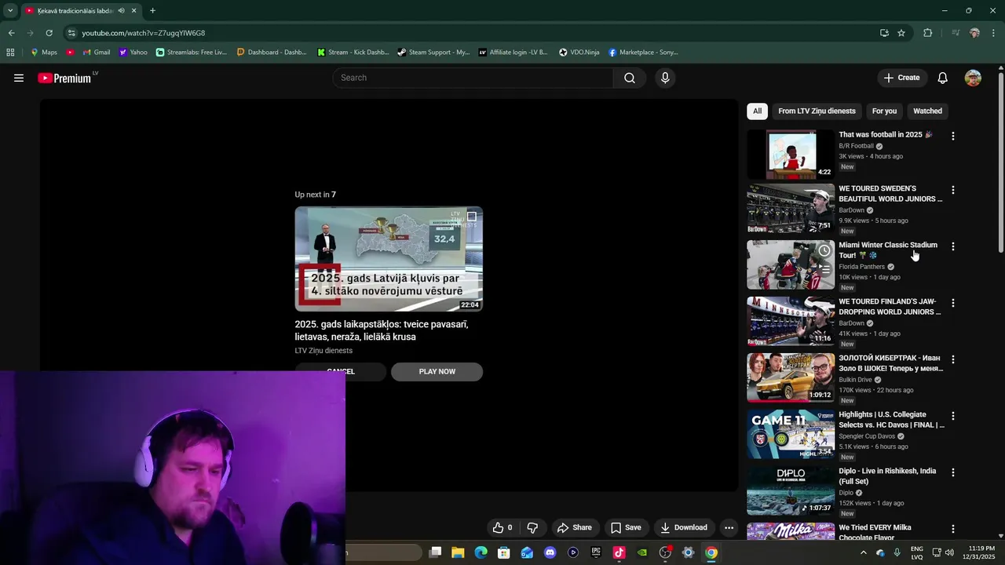Select the Watched filter chip
The width and height of the screenshot is (1005, 565).
click(x=927, y=111)
